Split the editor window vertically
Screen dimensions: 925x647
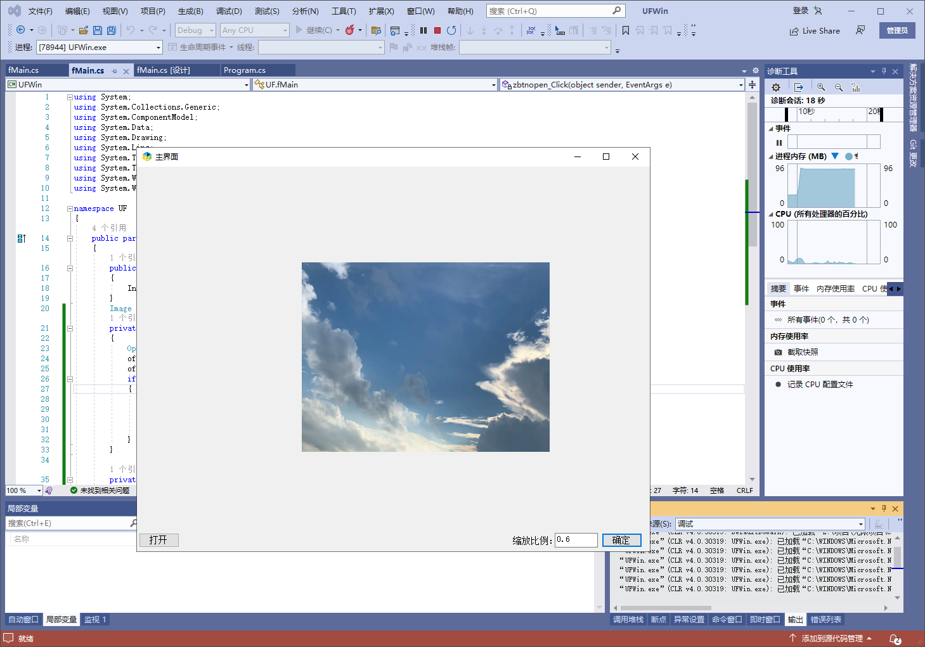point(753,84)
